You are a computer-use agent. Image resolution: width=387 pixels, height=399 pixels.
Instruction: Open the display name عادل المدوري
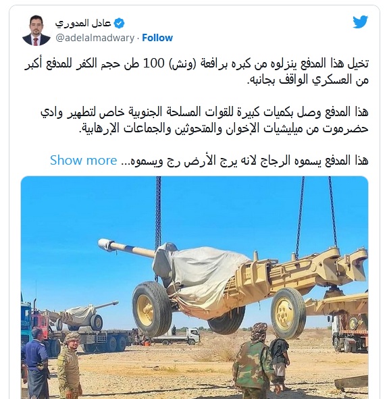83,24
